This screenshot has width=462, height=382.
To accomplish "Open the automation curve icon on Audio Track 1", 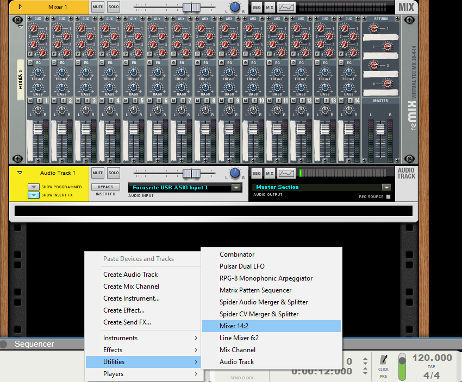I will (286, 173).
